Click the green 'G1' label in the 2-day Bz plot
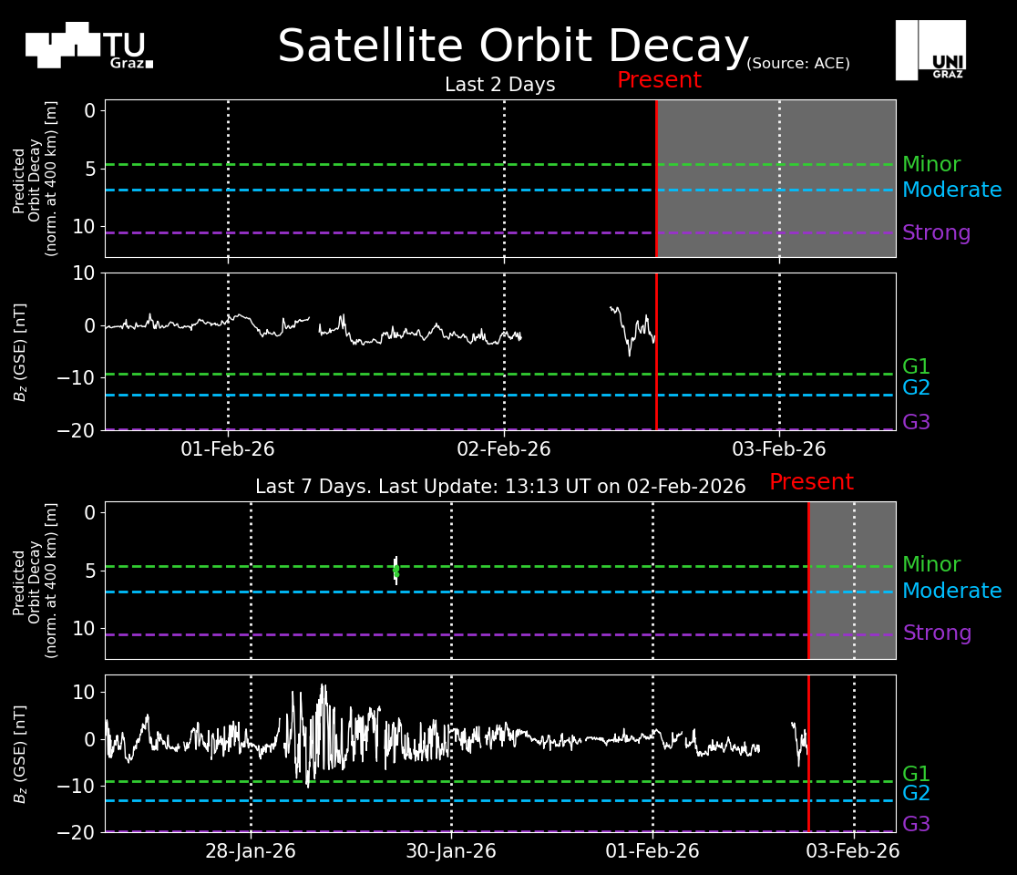 [916, 367]
